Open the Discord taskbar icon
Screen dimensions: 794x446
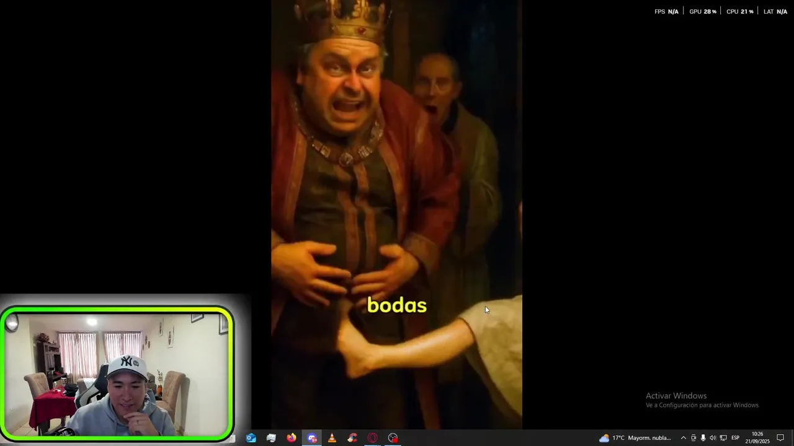(x=312, y=438)
